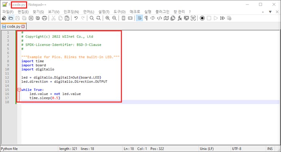Screen dimensions: 281x152
Task: Click the Cut scissors icon
Action: (x=54, y=18)
